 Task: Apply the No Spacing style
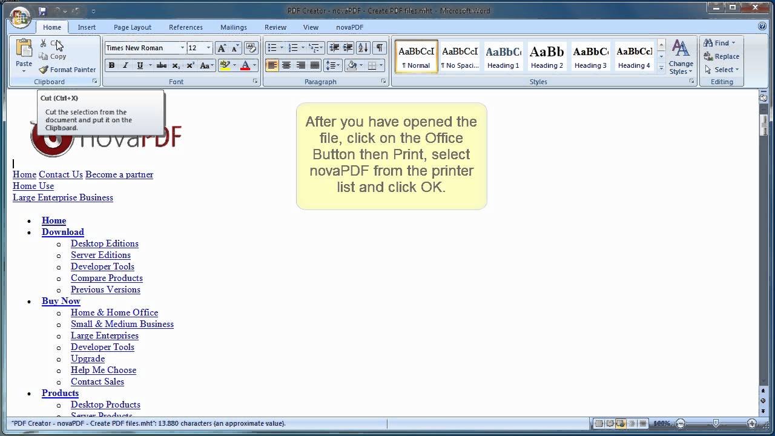click(x=460, y=57)
